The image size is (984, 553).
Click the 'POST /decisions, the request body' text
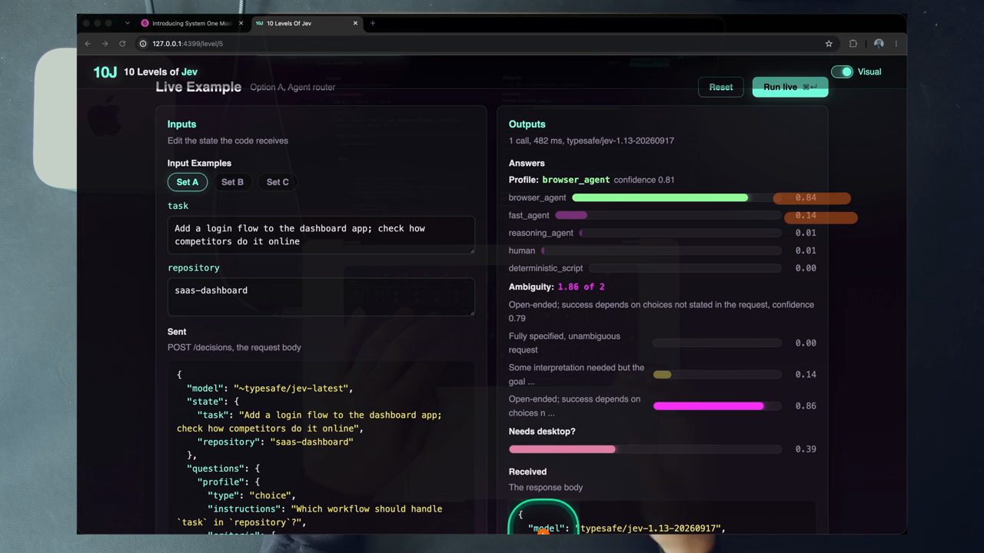click(234, 348)
